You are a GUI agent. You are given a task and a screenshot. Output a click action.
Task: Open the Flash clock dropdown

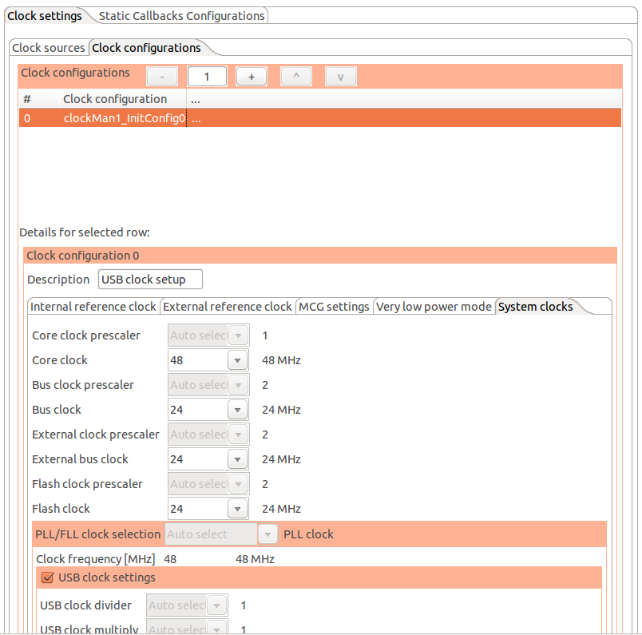[x=237, y=508]
